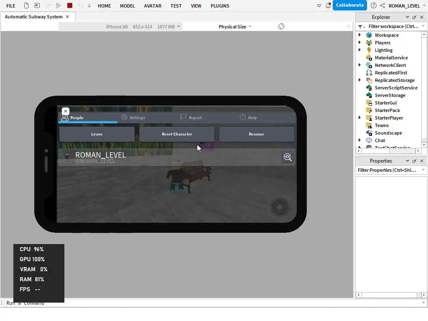This screenshot has height=321, width=428.
Task: Expand the Chat tree node
Action: [x=359, y=140]
